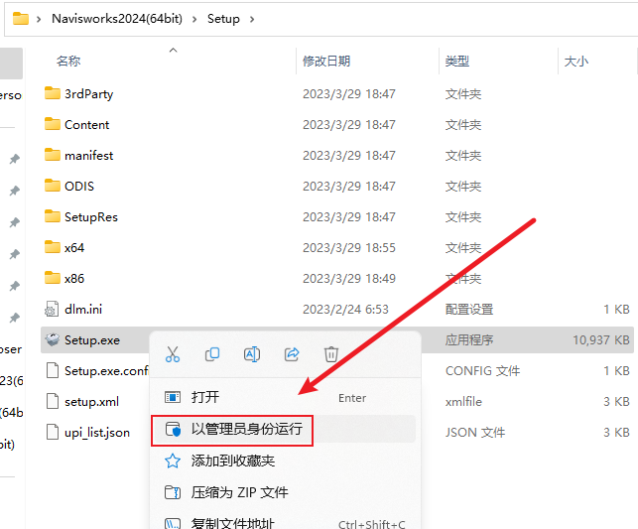
Task: Click the folder icon in address bar
Action: coord(21,18)
